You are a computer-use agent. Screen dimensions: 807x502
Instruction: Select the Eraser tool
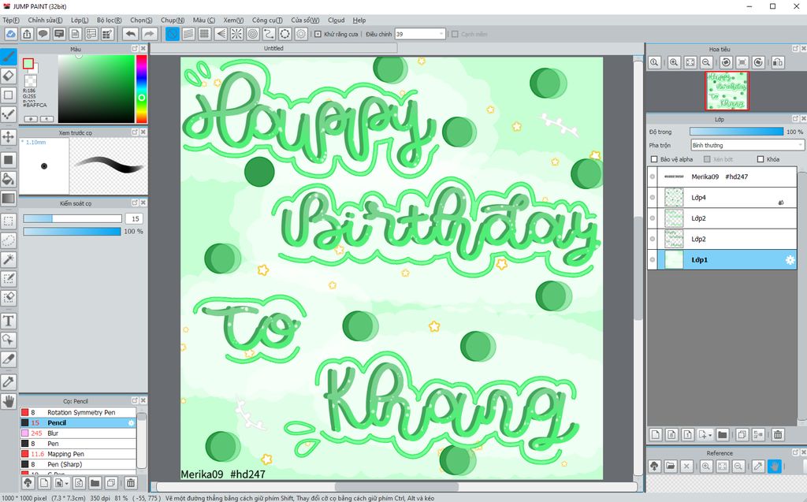pyautogui.click(x=8, y=76)
